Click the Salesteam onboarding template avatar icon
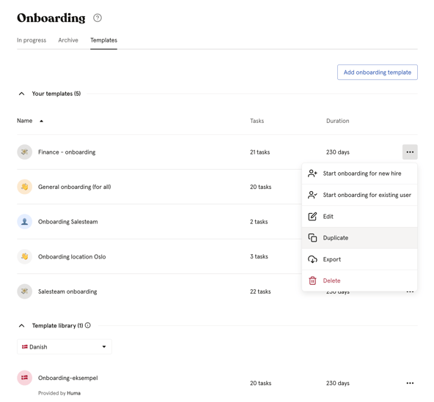The image size is (434, 402). [x=25, y=291]
